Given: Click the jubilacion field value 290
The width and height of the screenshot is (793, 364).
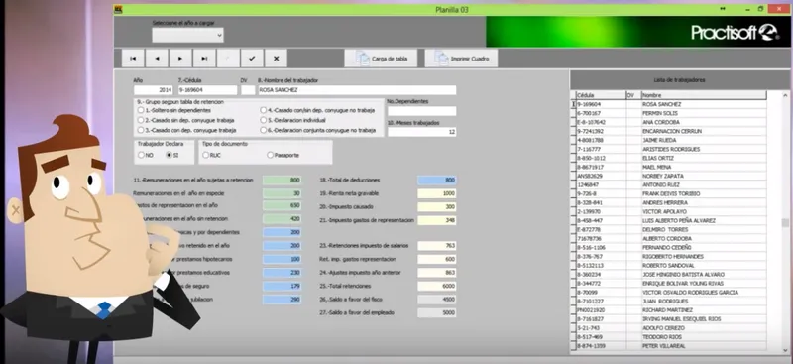Looking at the screenshot, I should [283, 300].
